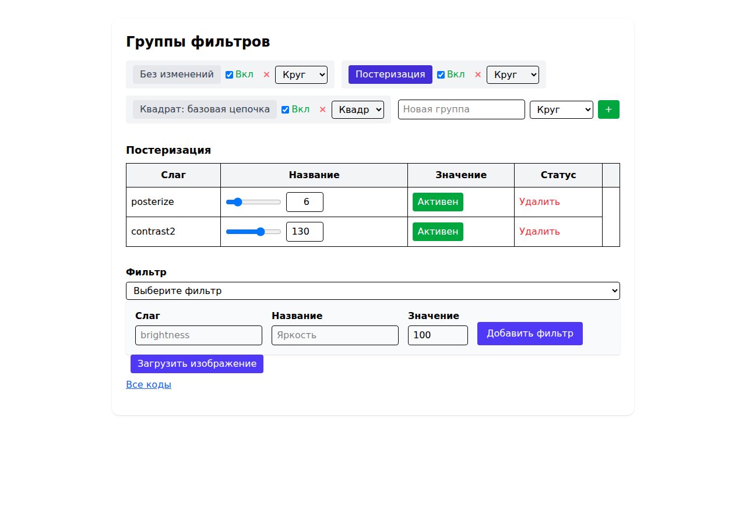
Task: Select the 'Без изменений' group tab
Action: point(177,75)
